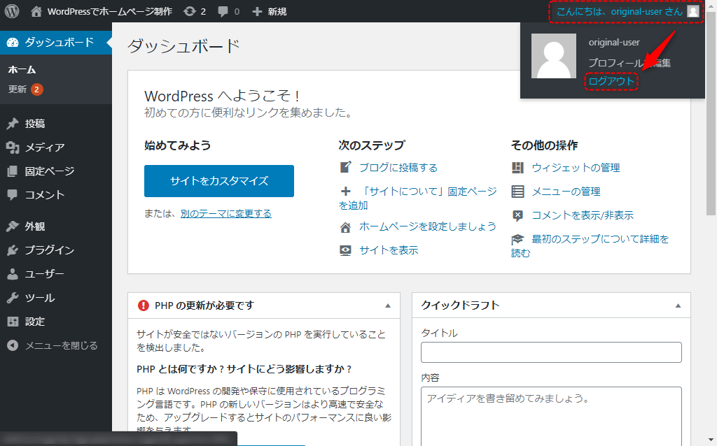Open the メニューの管理 link
The height and width of the screenshot is (446, 717).
(566, 192)
